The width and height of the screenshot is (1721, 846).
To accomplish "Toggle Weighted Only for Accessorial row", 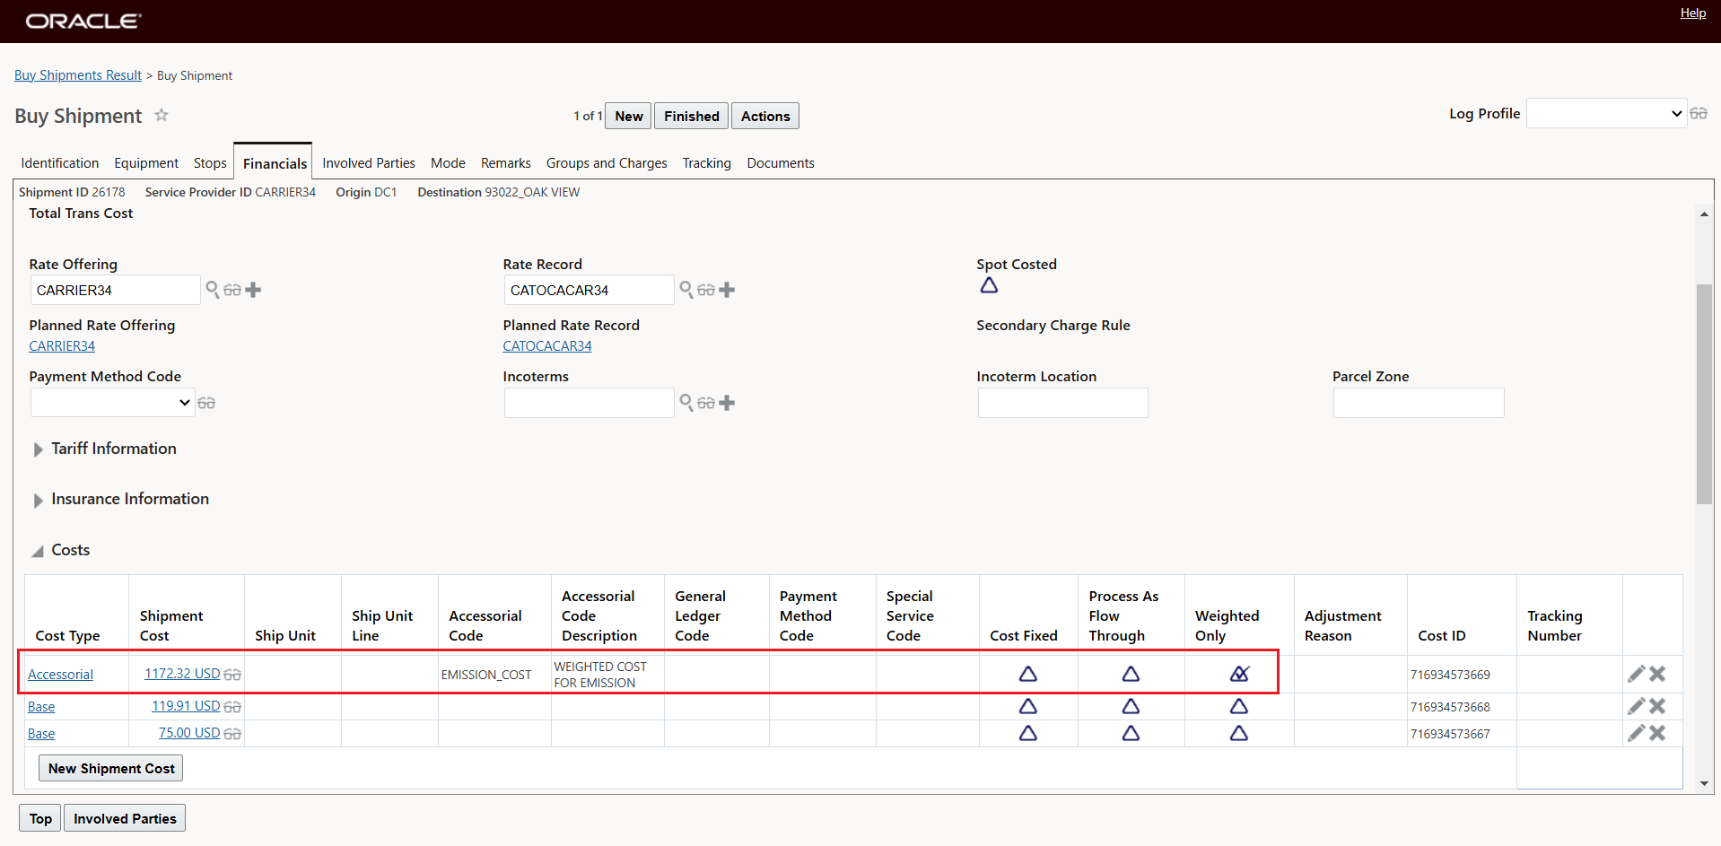I will click(x=1239, y=674).
